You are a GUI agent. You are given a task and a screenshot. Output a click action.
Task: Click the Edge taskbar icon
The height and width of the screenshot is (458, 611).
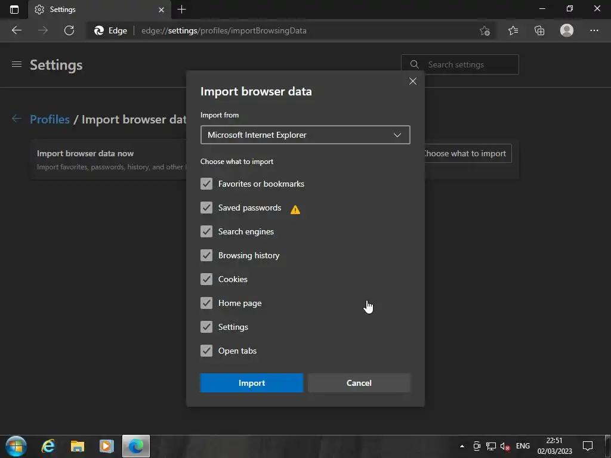[x=135, y=446]
